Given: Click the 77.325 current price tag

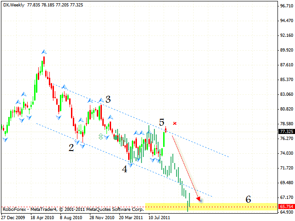Looking at the screenshot, I should [285, 131].
